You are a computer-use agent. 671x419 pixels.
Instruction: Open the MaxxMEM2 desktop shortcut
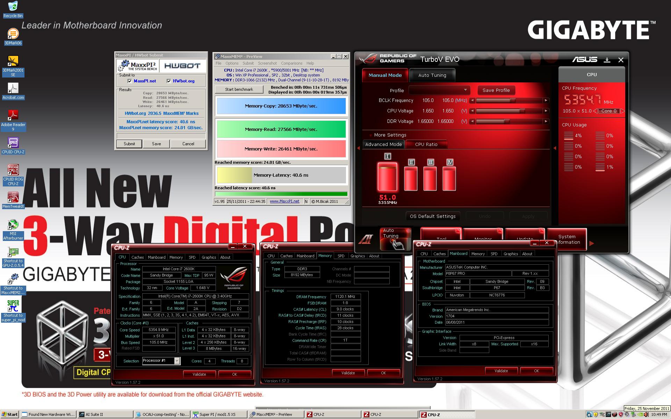(x=13, y=284)
